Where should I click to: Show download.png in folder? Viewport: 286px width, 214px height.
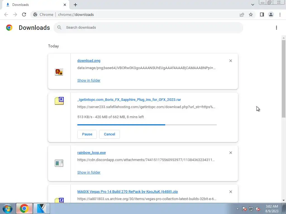(89, 81)
